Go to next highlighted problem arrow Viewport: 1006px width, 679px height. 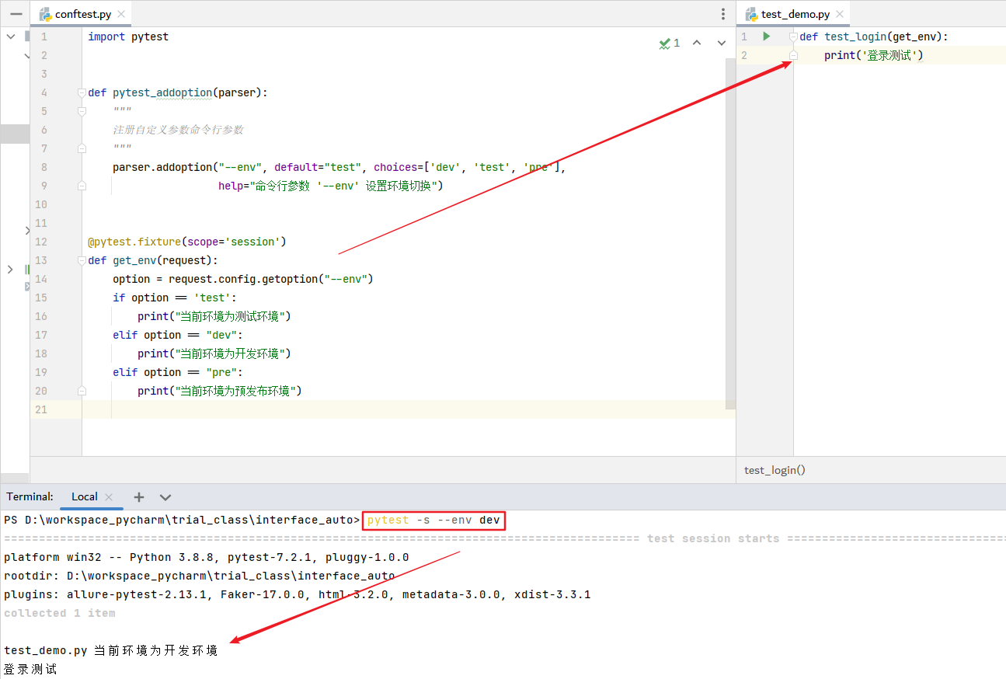pyautogui.click(x=722, y=44)
